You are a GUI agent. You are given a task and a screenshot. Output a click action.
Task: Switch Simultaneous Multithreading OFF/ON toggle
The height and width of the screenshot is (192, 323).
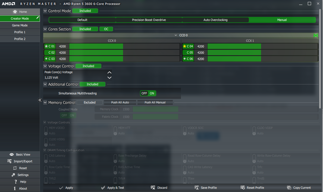[148, 94]
